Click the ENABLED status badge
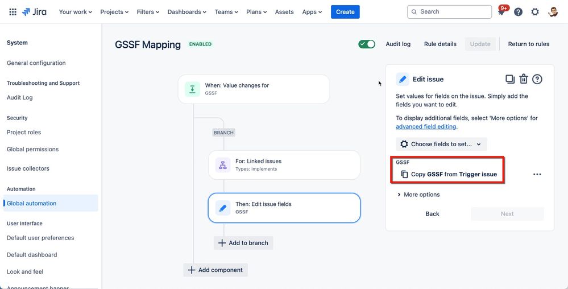The width and height of the screenshot is (568, 289). 200,44
